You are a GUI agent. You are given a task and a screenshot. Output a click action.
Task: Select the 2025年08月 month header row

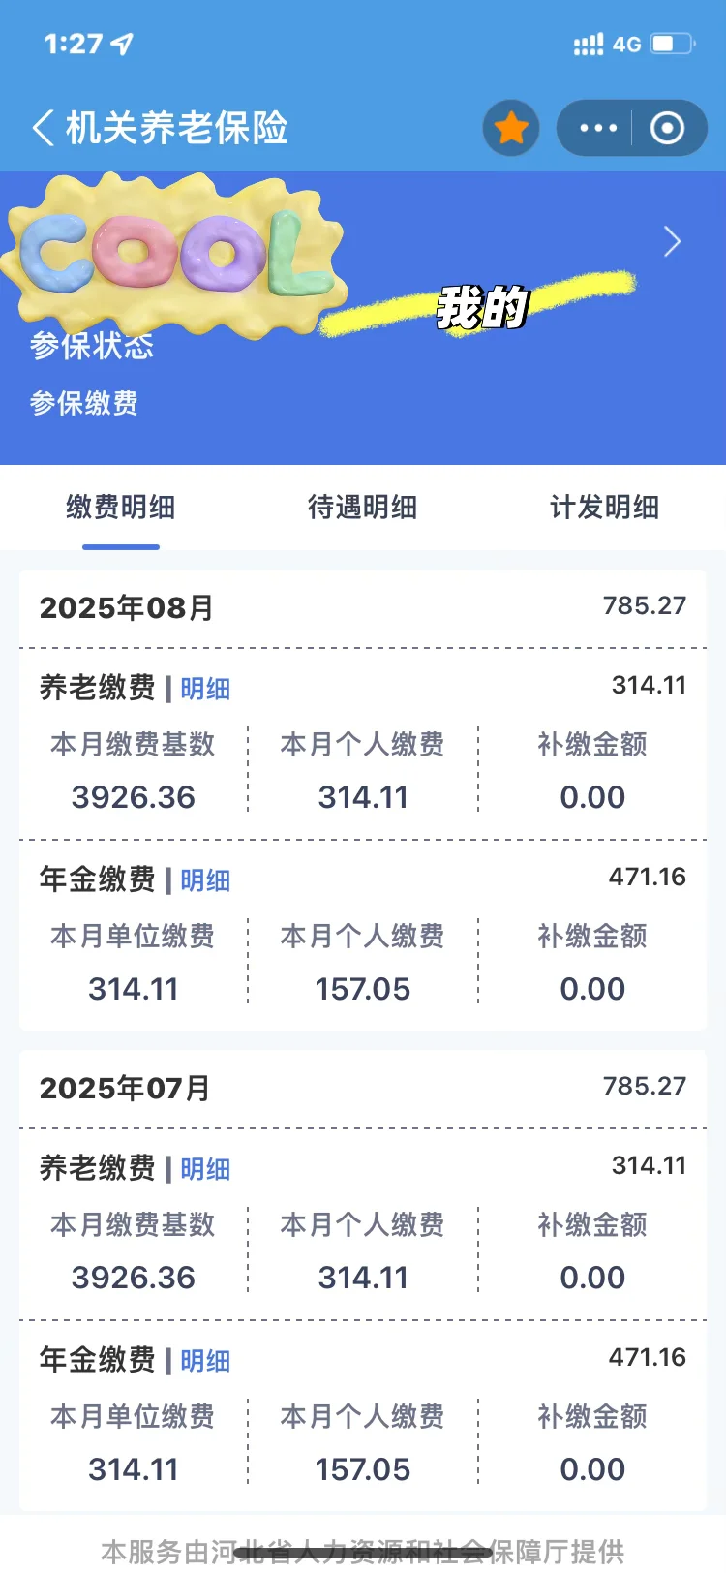tap(363, 608)
